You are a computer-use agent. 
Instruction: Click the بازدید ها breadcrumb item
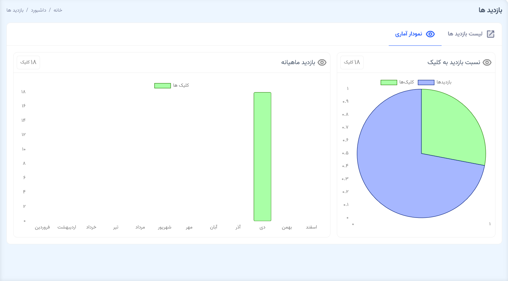click(x=15, y=10)
